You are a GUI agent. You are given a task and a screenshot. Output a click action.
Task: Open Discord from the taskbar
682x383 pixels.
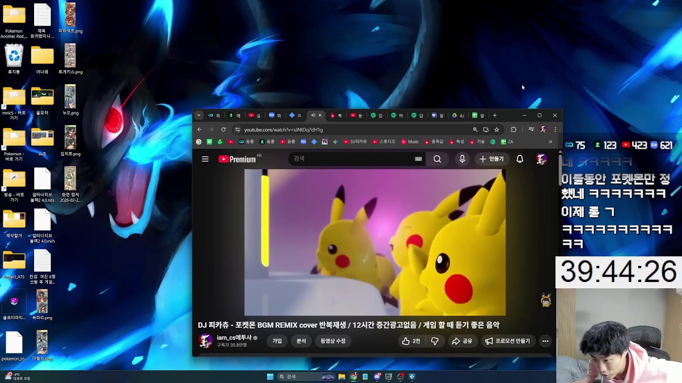coord(377,377)
